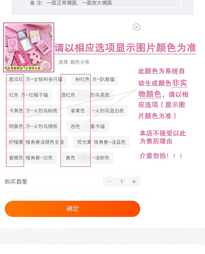
Task: Choose 荧光黄 独角兽-浅蓝色 variant
Action: tap(101, 142)
